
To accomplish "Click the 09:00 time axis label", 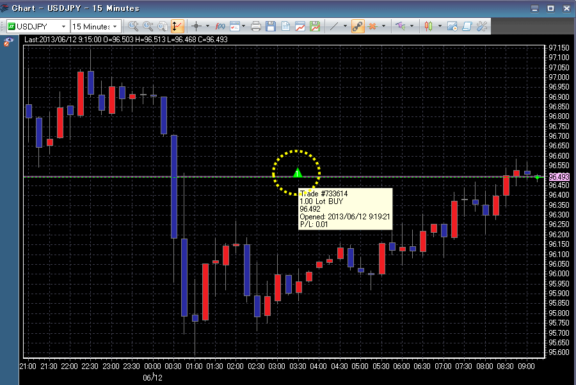I will tap(526, 366).
